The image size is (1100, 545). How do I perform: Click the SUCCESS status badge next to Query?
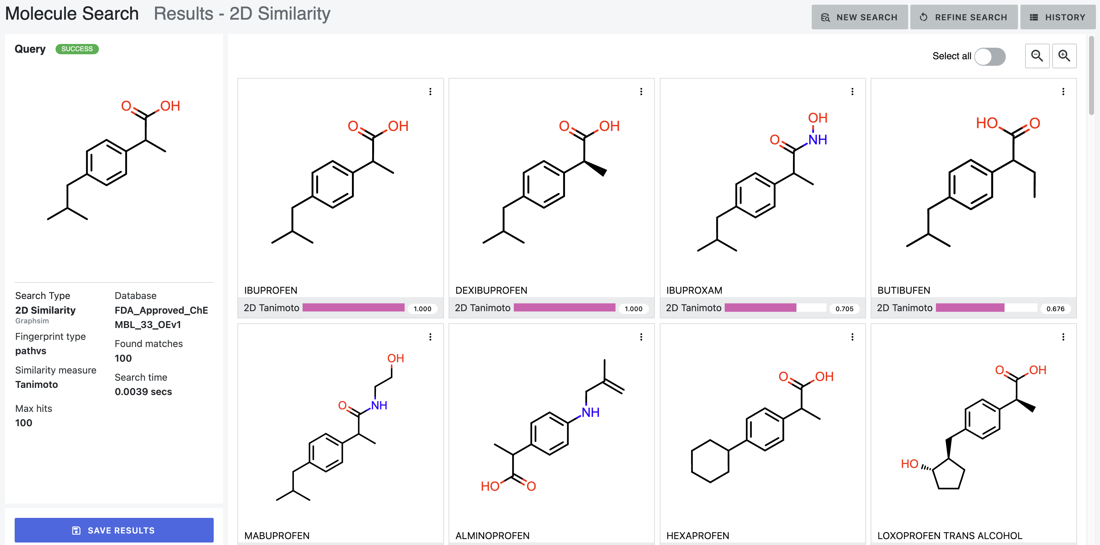click(x=77, y=49)
